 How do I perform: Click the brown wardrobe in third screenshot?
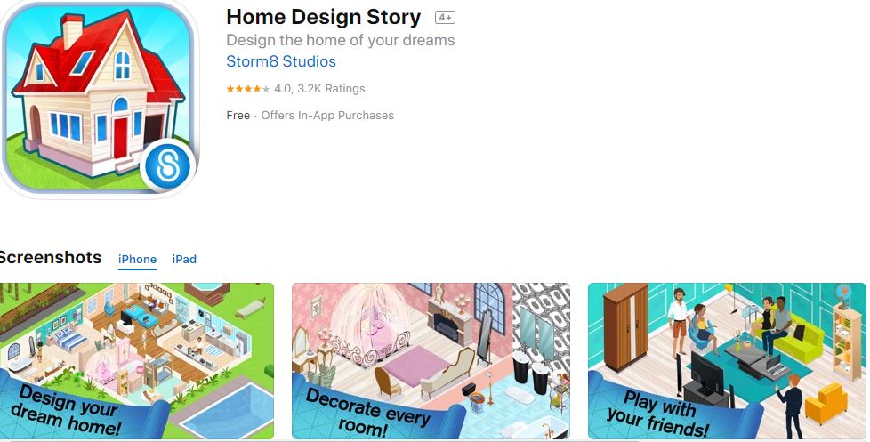click(x=625, y=327)
